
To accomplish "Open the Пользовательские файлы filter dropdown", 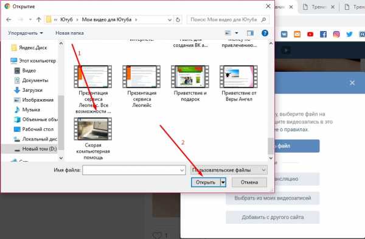I will (x=229, y=170).
